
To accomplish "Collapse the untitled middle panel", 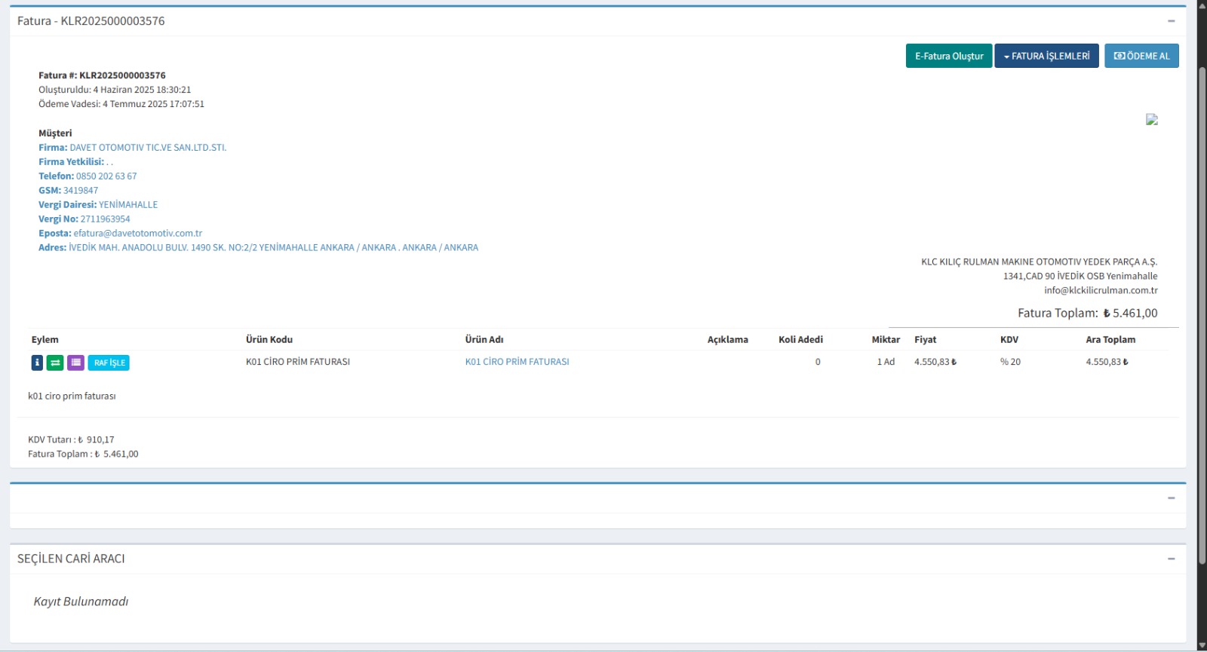I will coord(1171,498).
